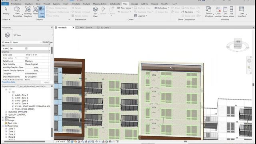Screen dimensions: 256x144
Task: Switch to the Architecture ribbon tab
Action: pos(16,4)
